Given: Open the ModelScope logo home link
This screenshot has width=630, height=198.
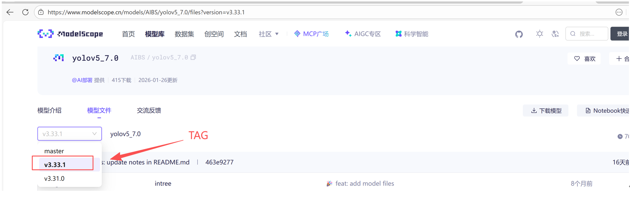Looking at the screenshot, I should [70, 34].
